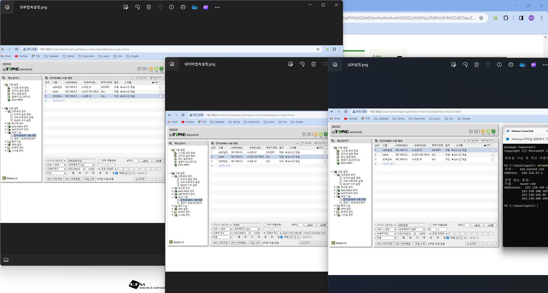Screen dimensions: 548x293
Task: Bookmark page with Chrome star icon
Action: coord(481,18)
